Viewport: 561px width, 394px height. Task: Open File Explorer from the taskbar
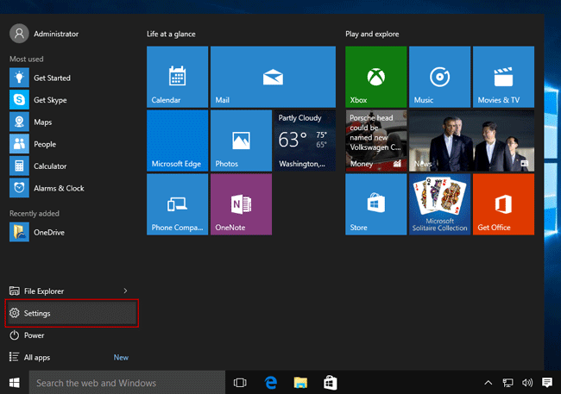pyautogui.click(x=300, y=383)
